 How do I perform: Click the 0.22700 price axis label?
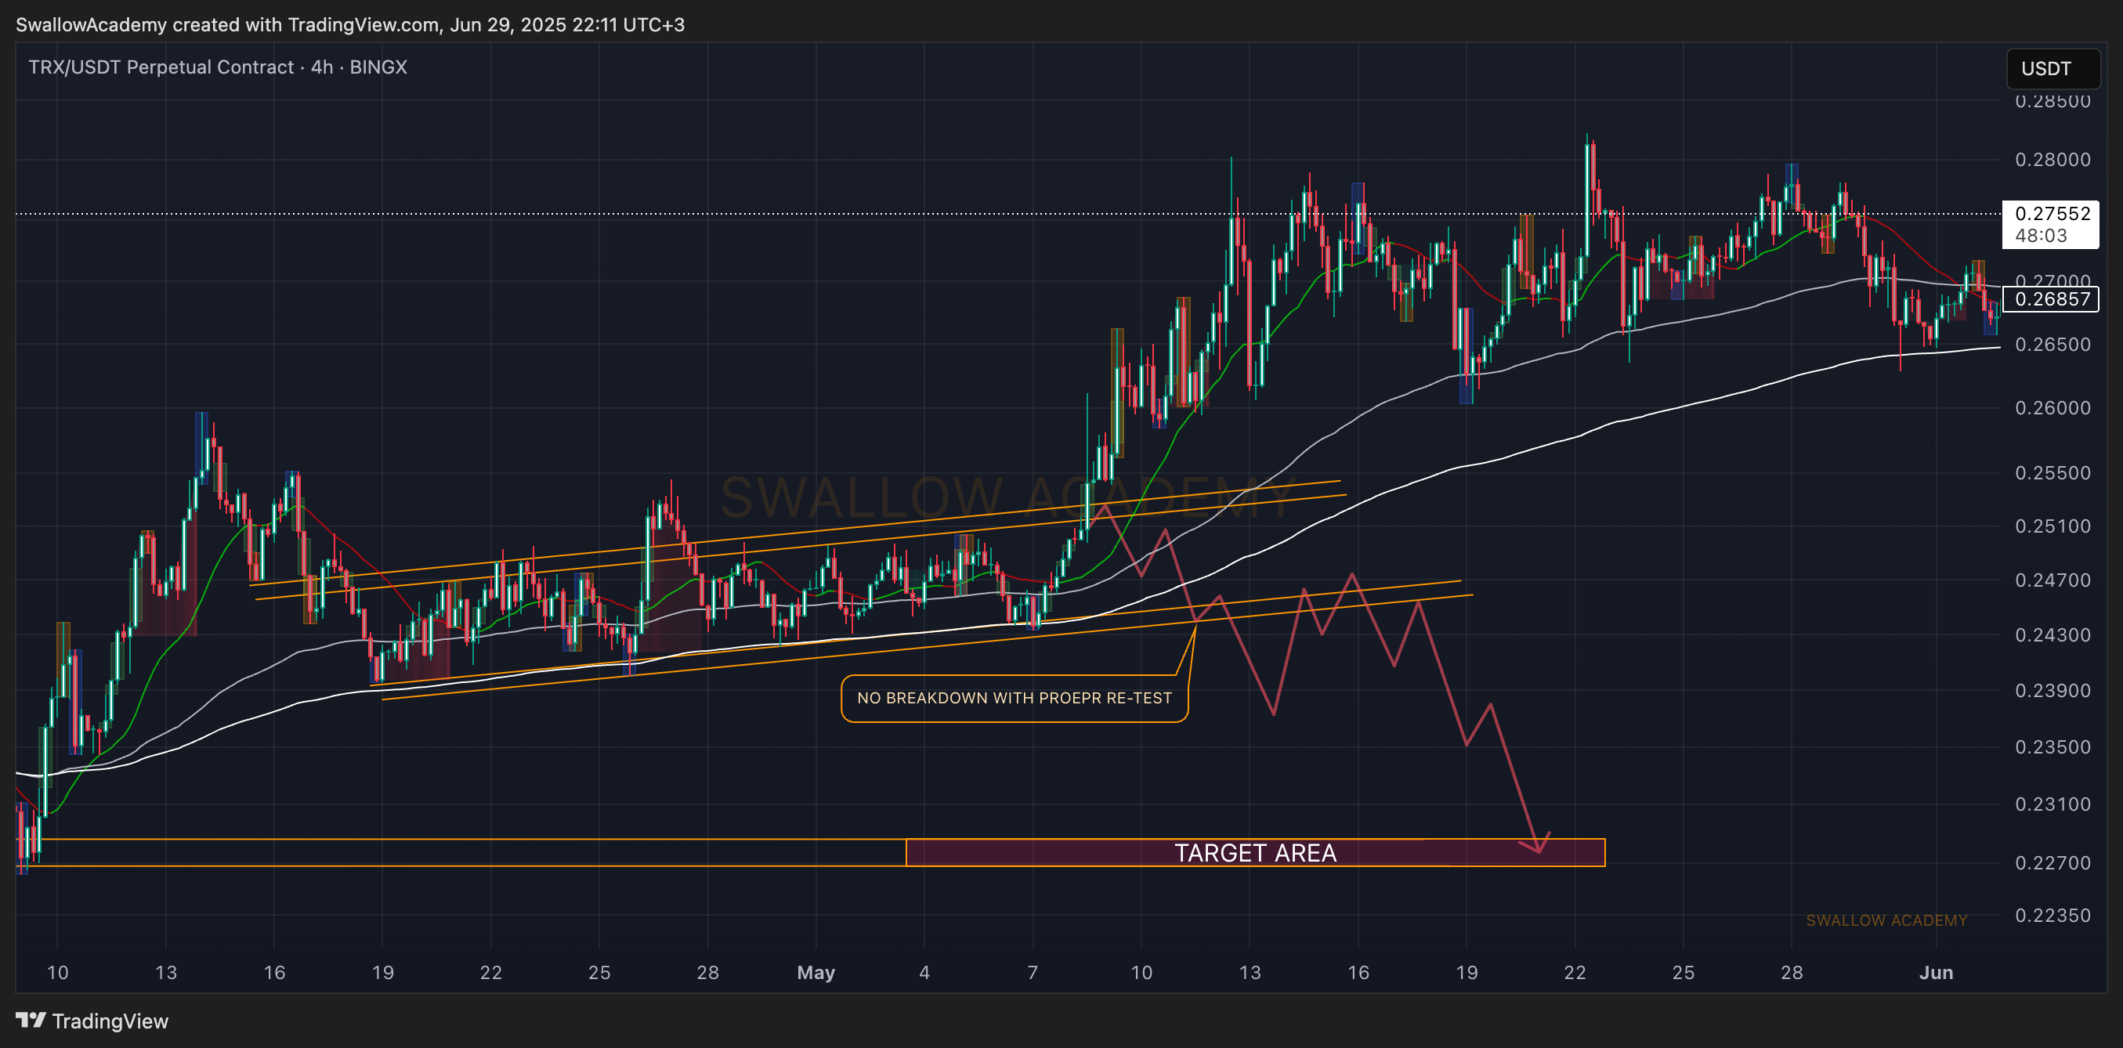(x=2052, y=862)
